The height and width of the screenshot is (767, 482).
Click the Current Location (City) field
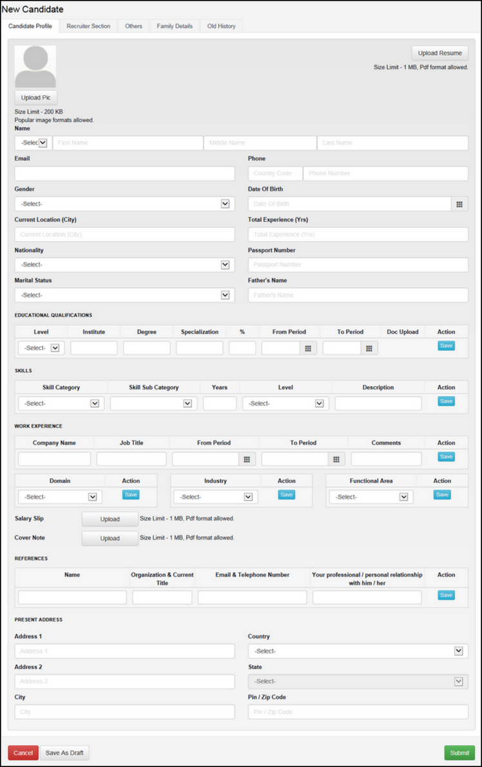pos(124,234)
